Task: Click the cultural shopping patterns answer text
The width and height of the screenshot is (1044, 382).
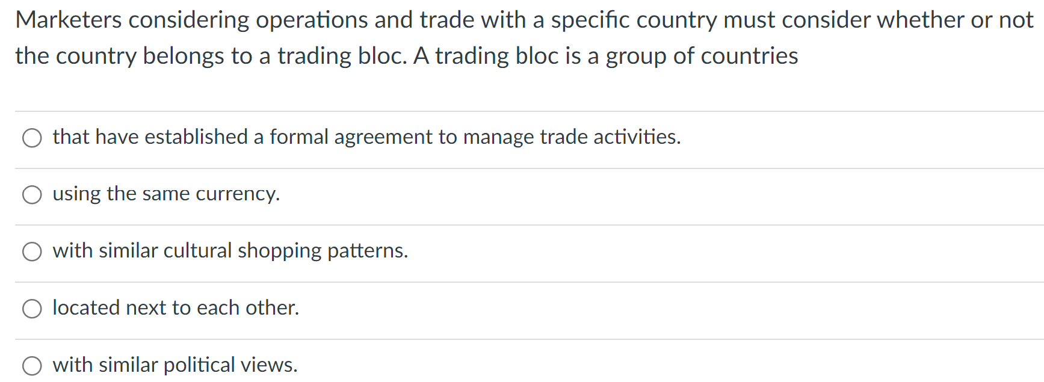Action: coord(230,251)
